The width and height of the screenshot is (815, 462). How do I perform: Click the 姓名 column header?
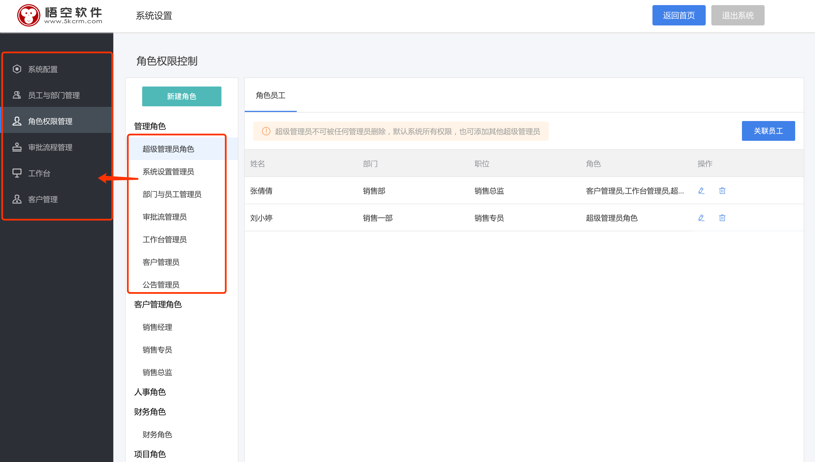(257, 164)
